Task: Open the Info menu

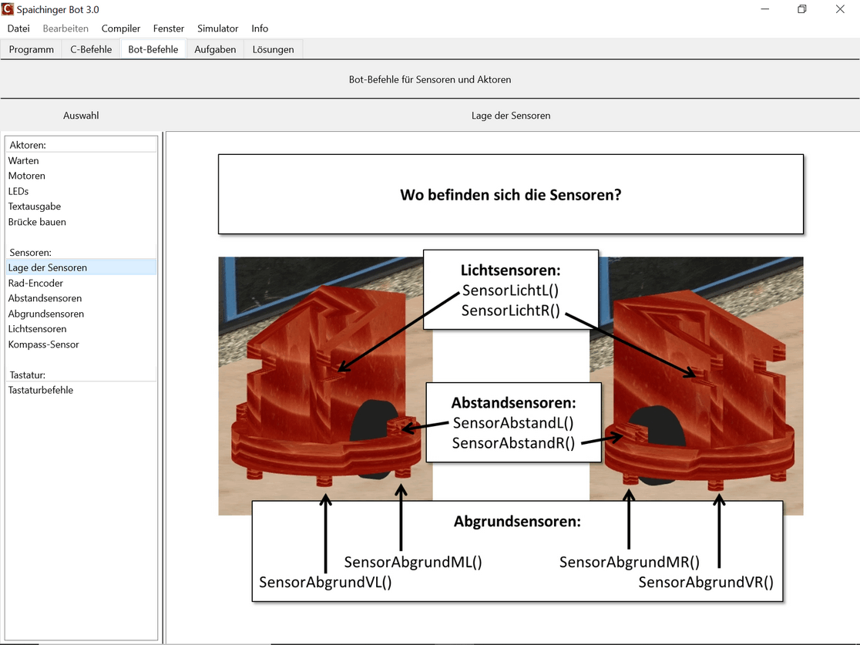Action: pyautogui.click(x=260, y=29)
